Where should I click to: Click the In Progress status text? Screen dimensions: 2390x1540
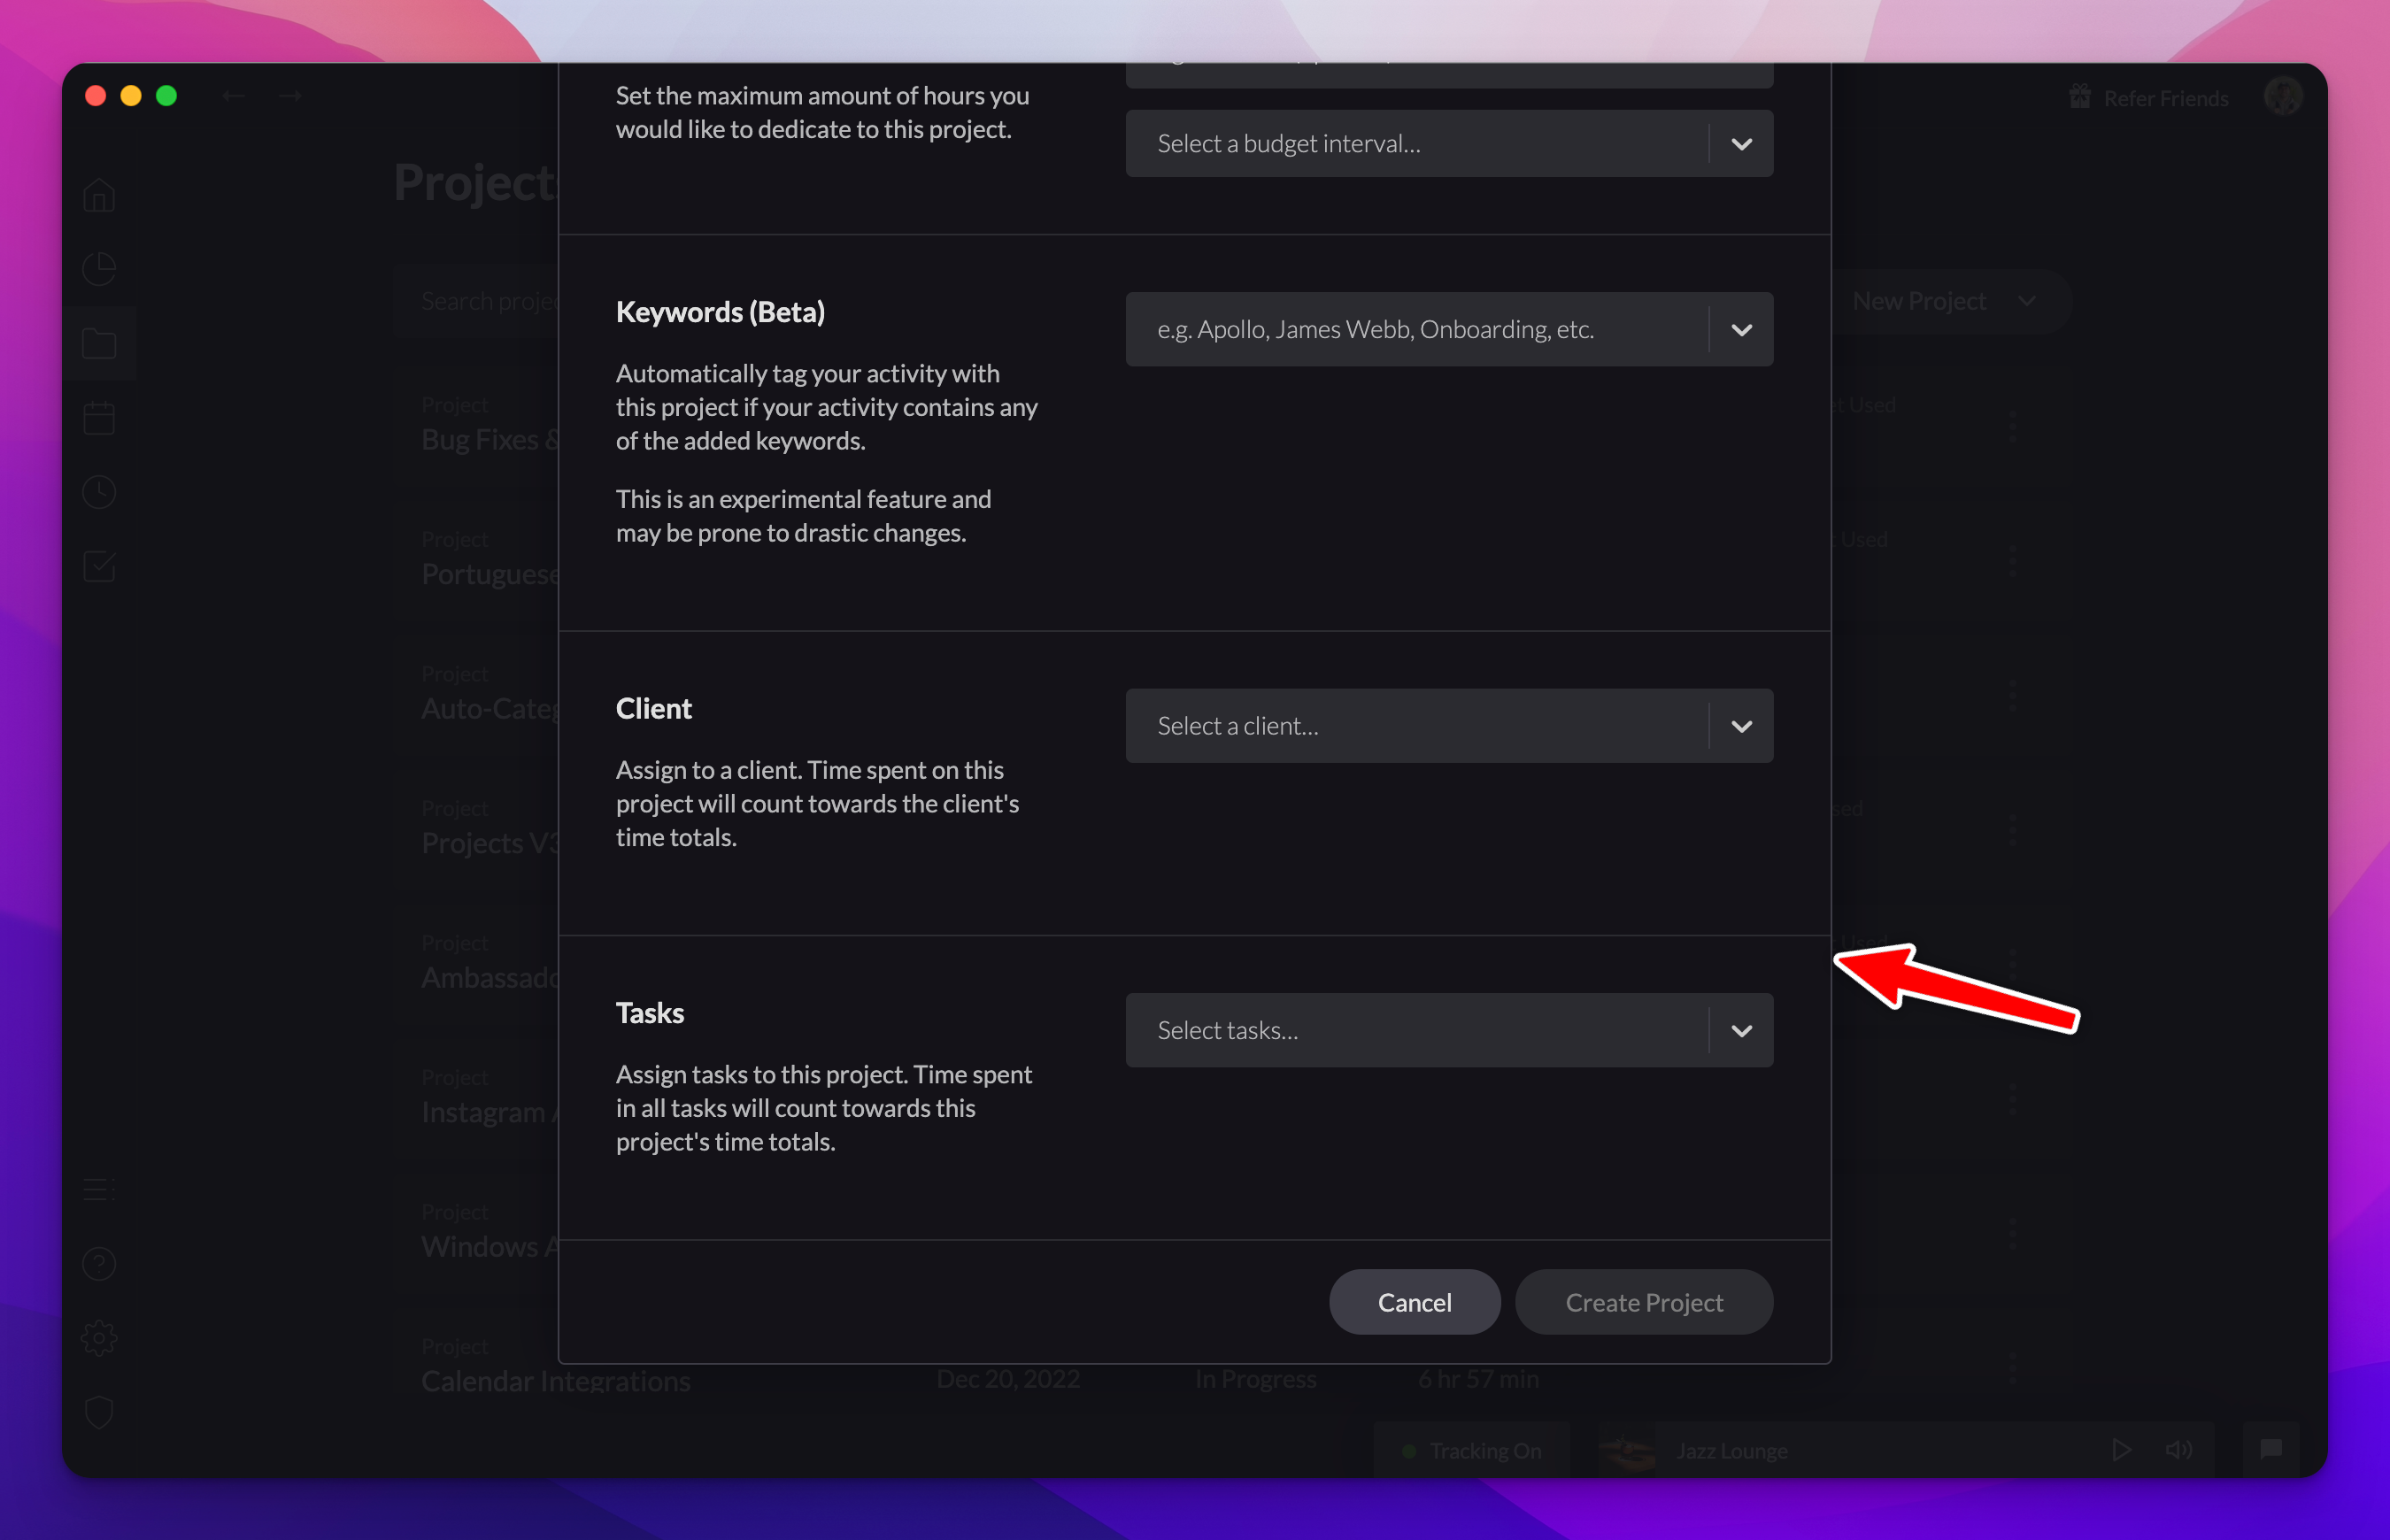click(1255, 1379)
